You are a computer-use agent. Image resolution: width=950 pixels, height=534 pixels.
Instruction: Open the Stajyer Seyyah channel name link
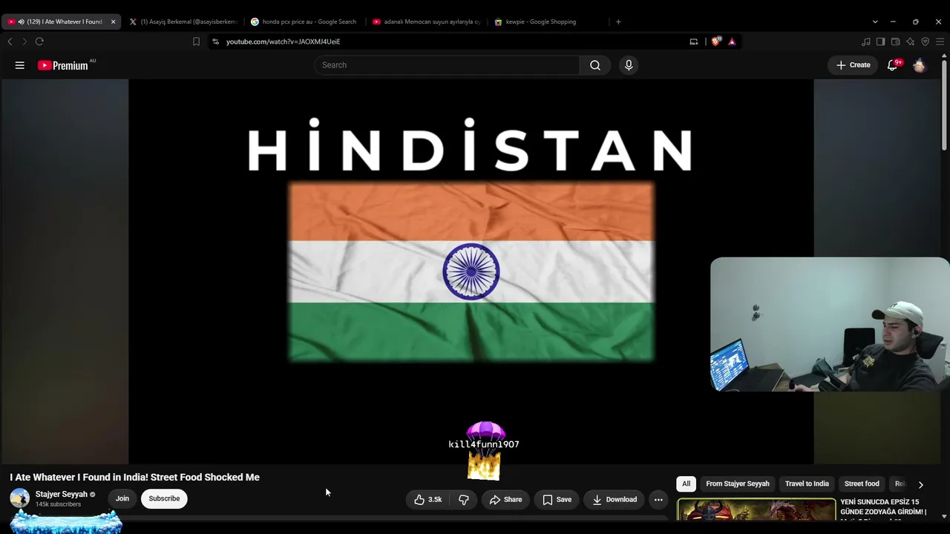pos(62,495)
